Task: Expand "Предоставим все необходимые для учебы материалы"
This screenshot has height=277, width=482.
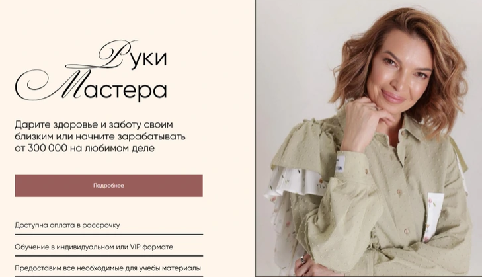Action: 109,268
